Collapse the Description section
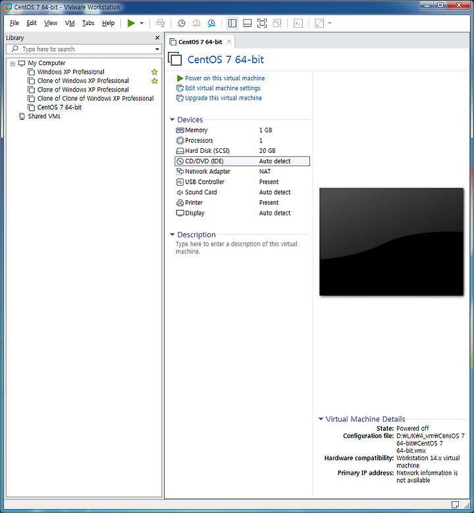This screenshot has height=513, width=474. [172, 234]
